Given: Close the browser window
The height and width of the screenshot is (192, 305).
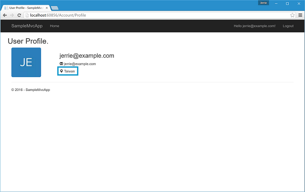Looking at the screenshot, I should tap(299, 4).
